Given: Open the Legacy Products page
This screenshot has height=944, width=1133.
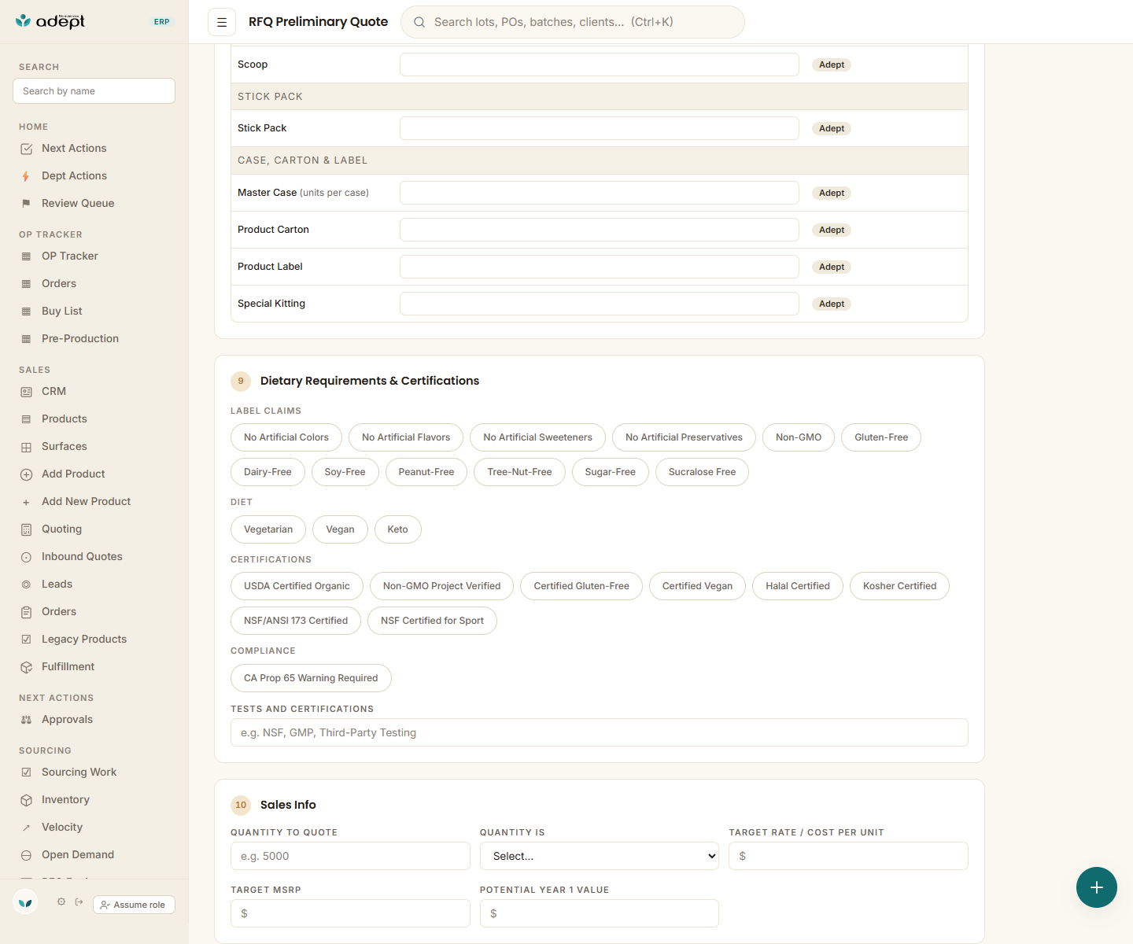Looking at the screenshot, I should point(84,640).
